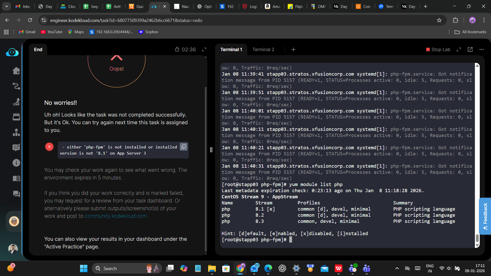Switch to Terminal 2 tab
Viewport: 491px width, 276px height.
click(263, 50)
